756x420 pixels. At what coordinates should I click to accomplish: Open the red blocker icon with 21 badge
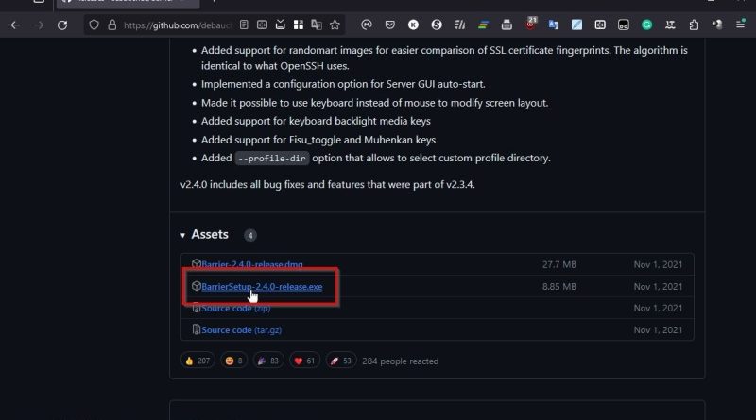[x=530, y=24]
